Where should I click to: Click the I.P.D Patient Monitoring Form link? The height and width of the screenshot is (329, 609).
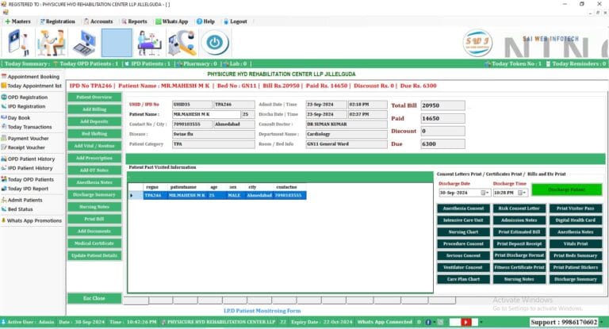pos(262,311)
